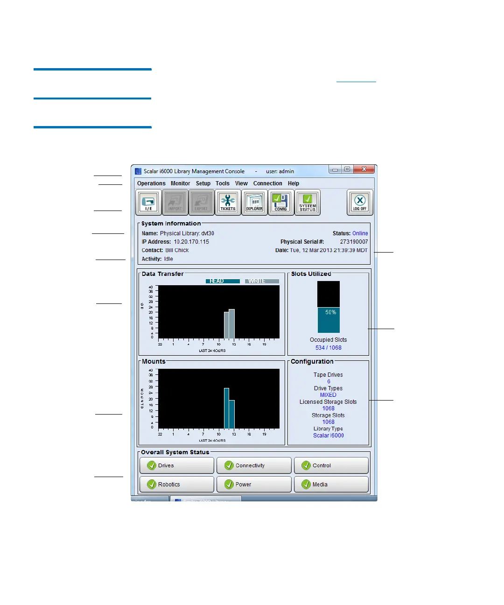Open the Robotics status button
This screenshot has height=605, width=504.
177,484
